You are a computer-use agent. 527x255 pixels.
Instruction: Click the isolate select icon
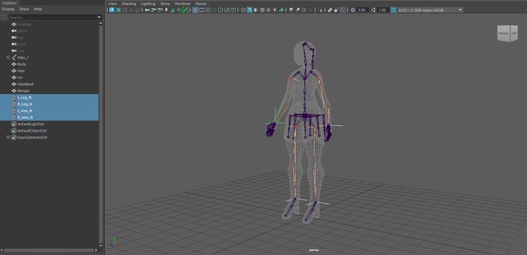(320, 10)
